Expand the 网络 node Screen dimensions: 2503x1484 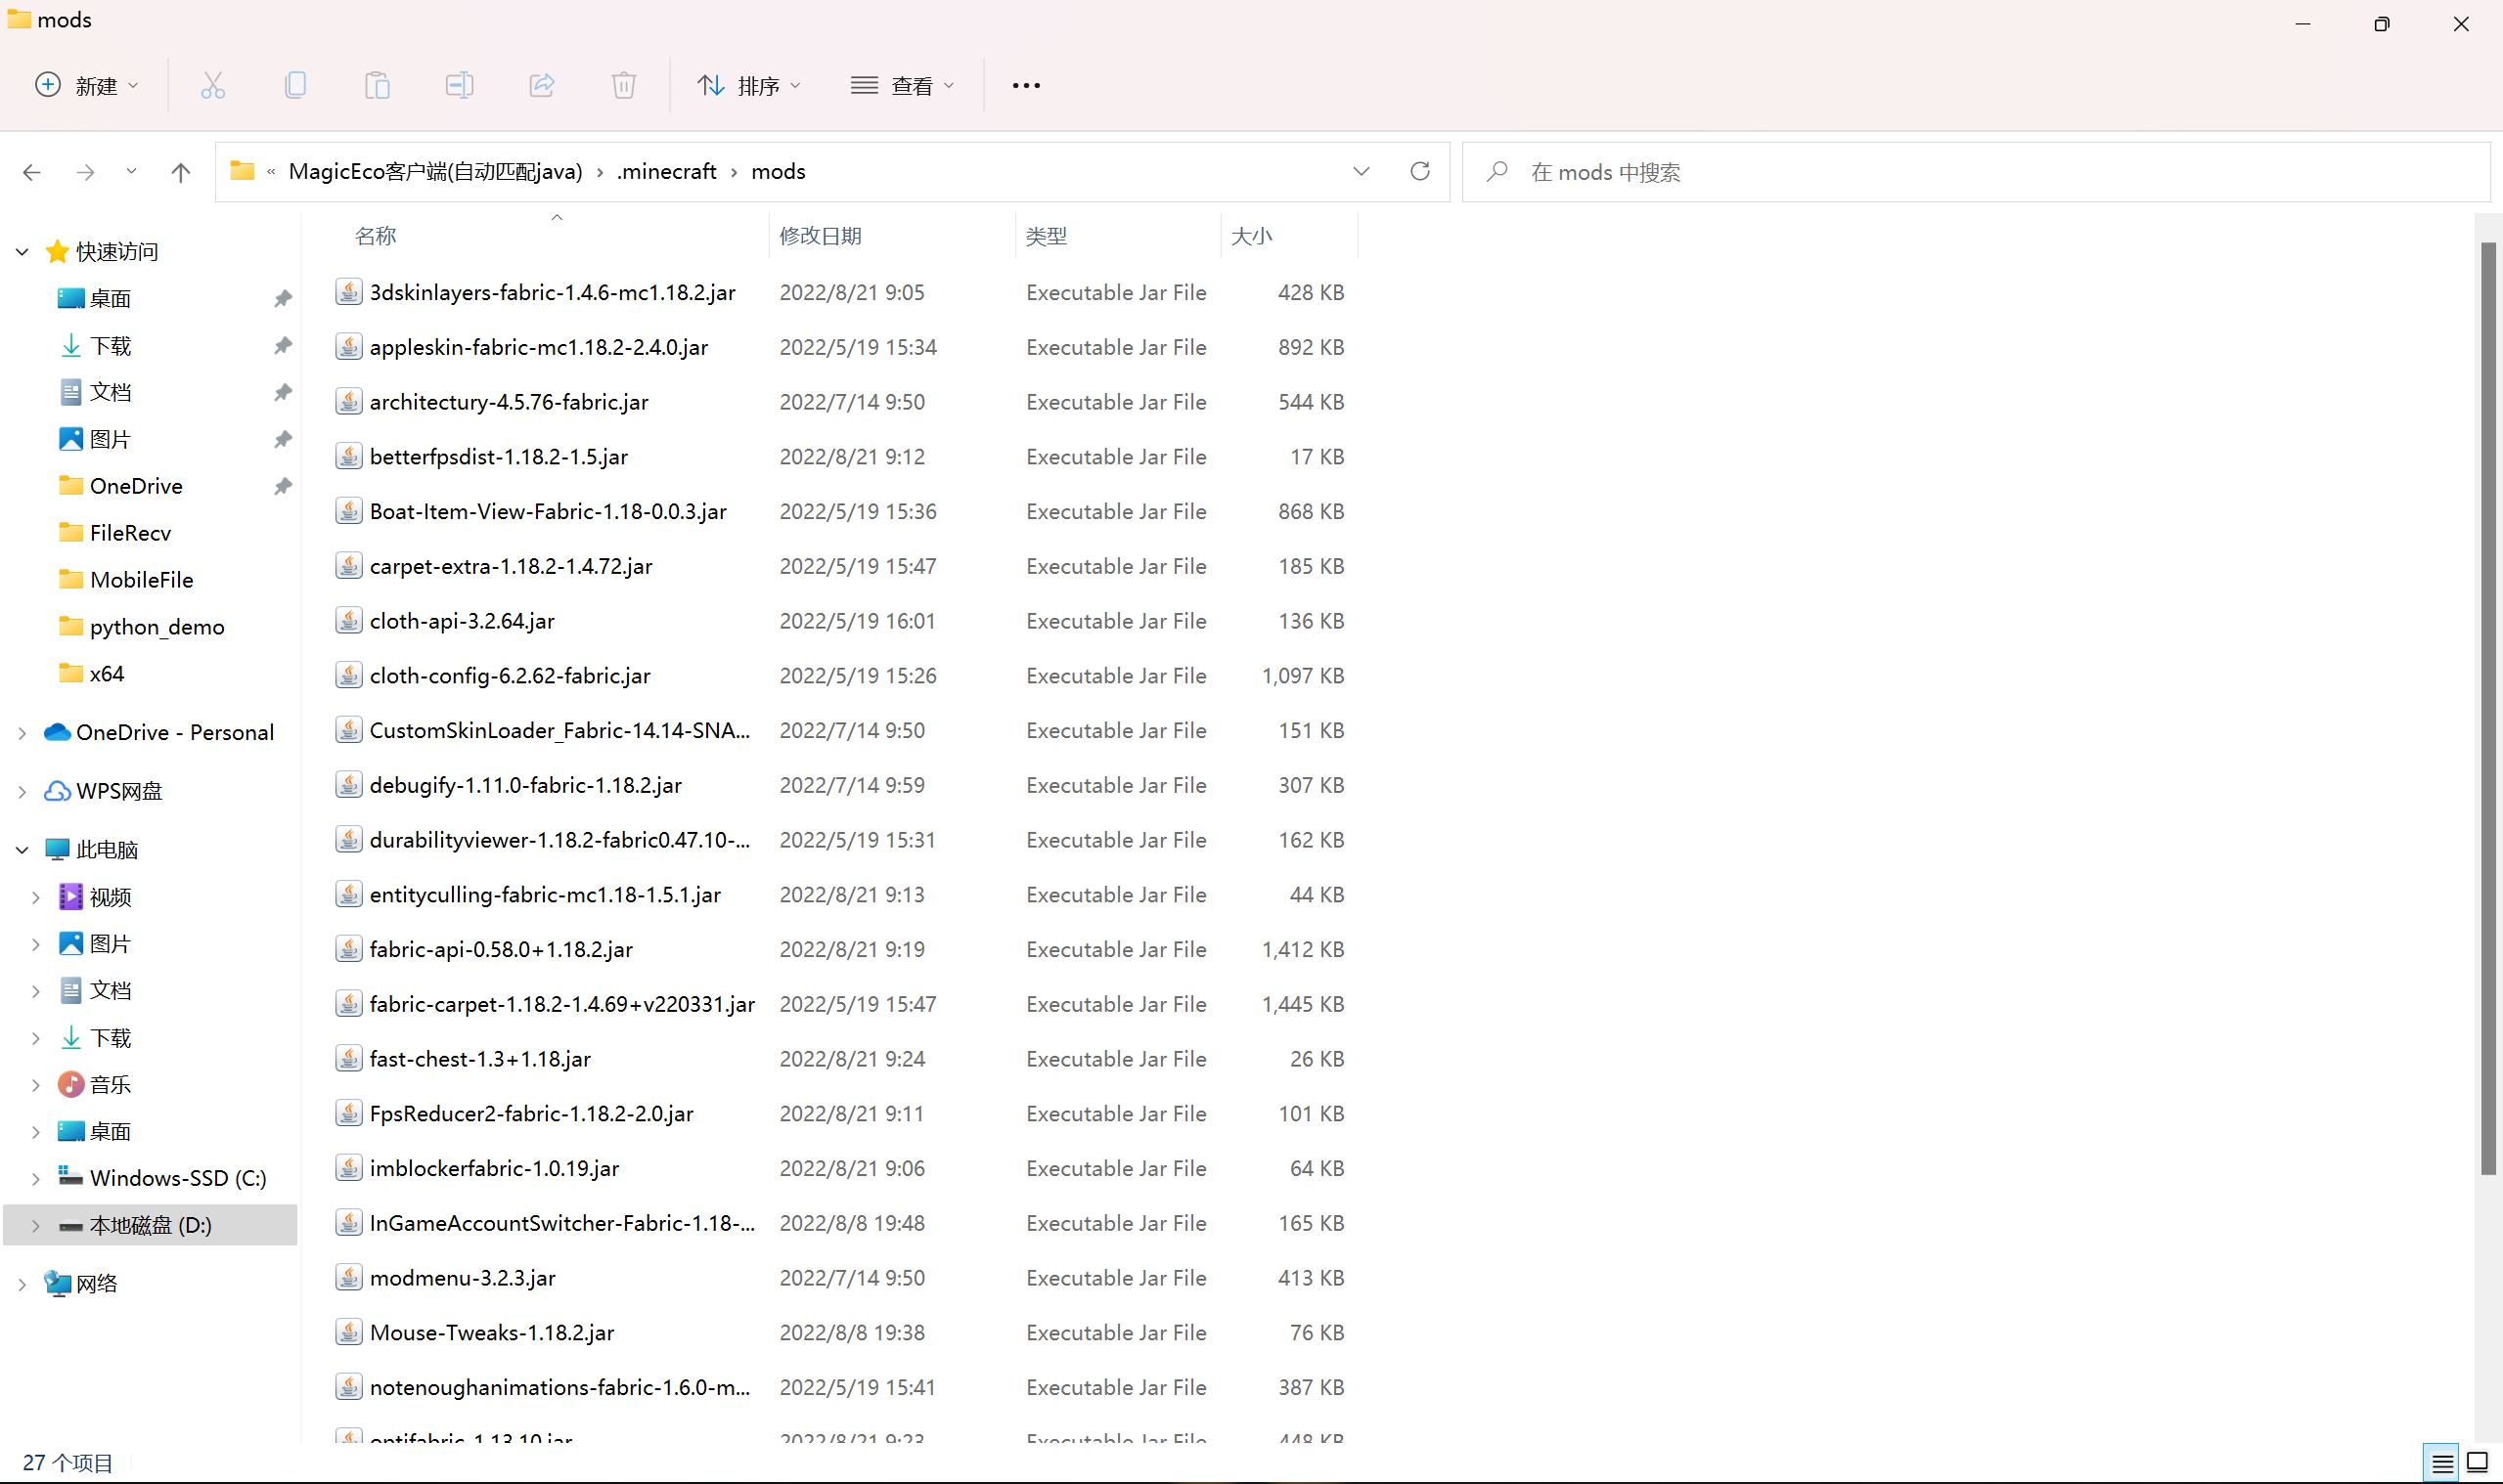click(x=22, y=1285)
